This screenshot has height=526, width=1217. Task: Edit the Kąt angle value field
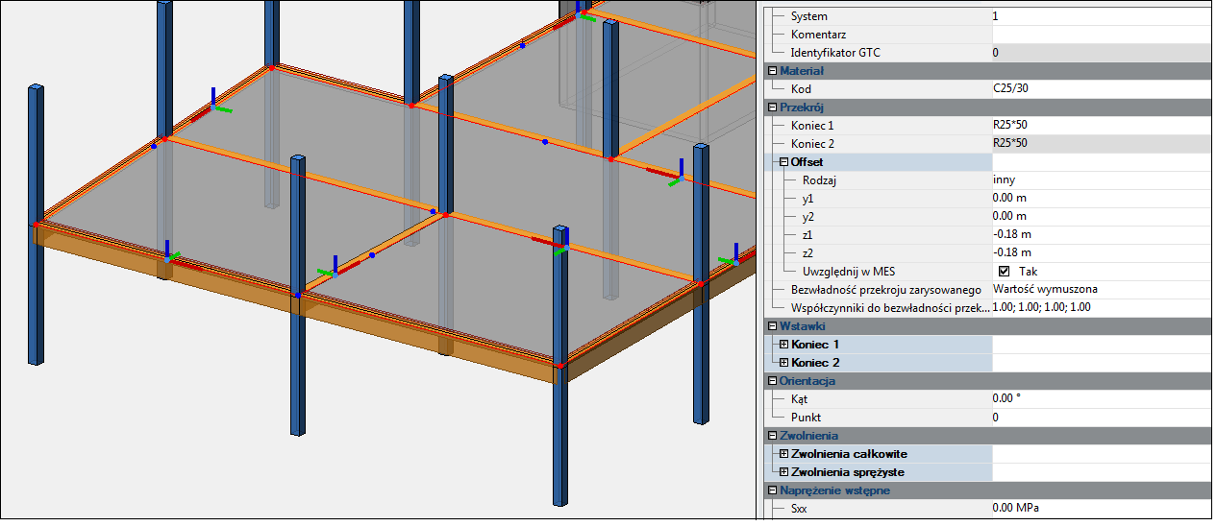coord(1096,399)
